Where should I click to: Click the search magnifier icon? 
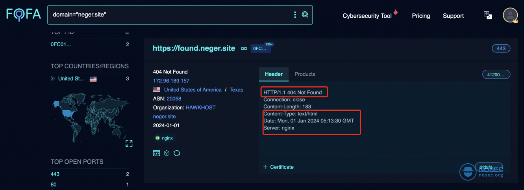tap(305, 15)
